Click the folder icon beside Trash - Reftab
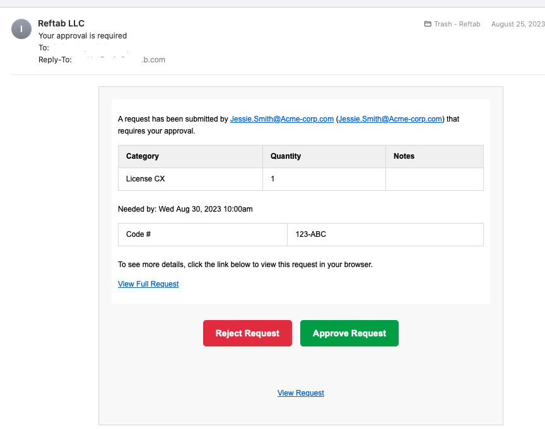The height and width of the screenshot is (429, 545). [x=428, y=24]
